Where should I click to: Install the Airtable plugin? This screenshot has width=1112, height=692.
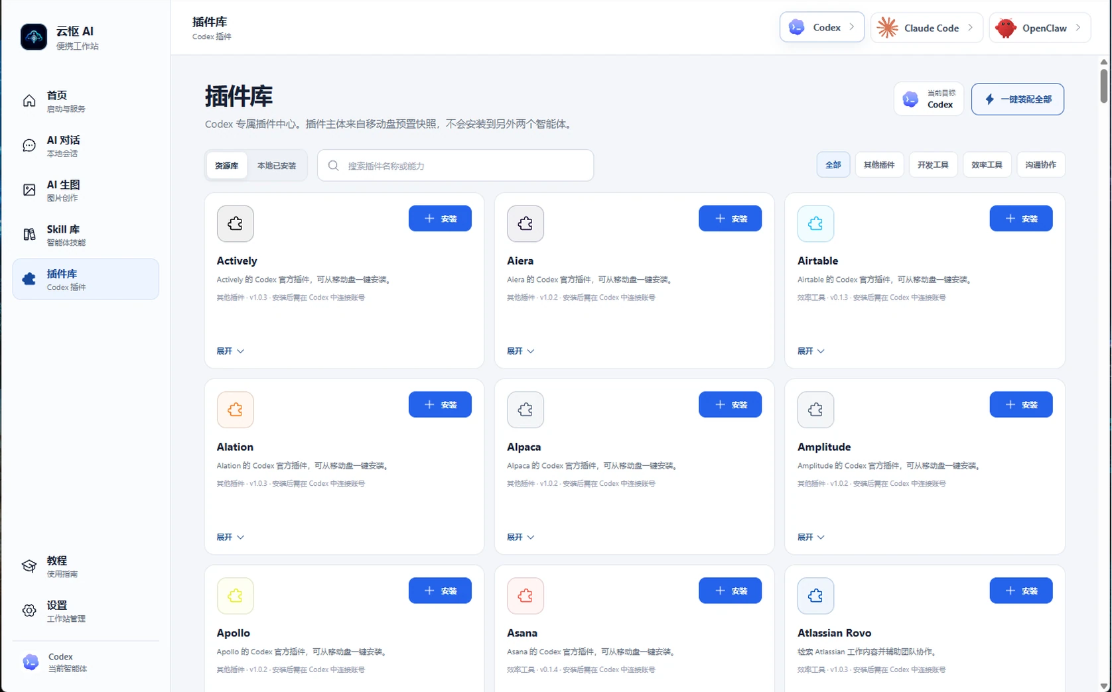[x=1021, y=219]
